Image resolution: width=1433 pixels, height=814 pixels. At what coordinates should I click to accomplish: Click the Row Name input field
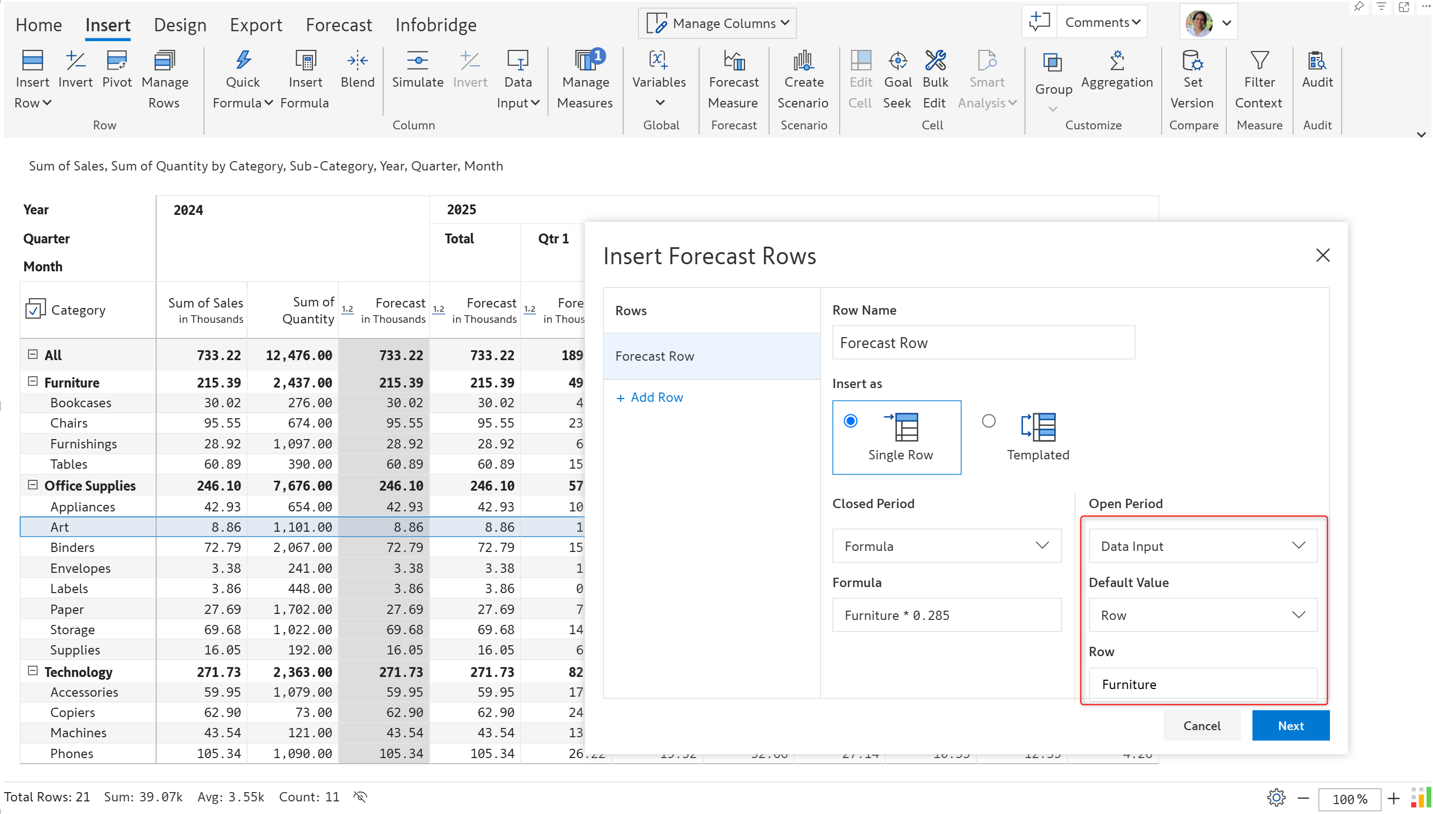pyautogui.click(x=985, y=343)
